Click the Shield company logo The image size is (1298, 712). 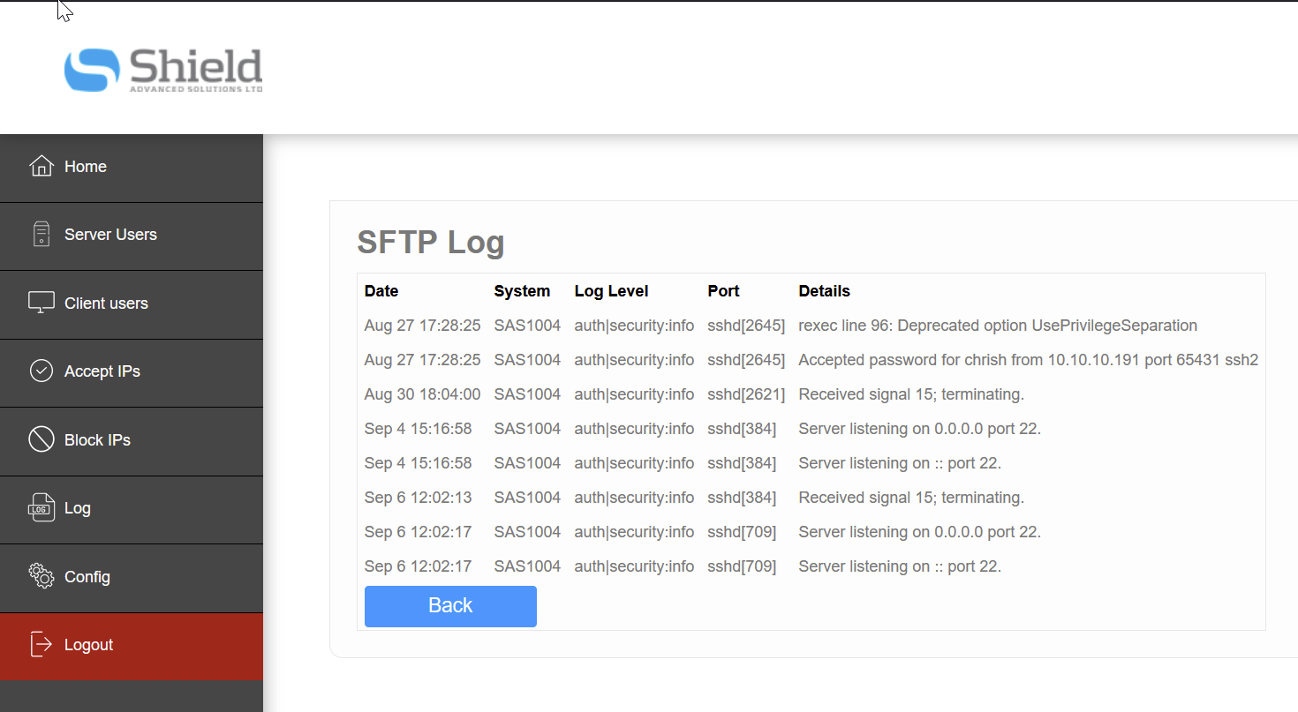(162, 70)
